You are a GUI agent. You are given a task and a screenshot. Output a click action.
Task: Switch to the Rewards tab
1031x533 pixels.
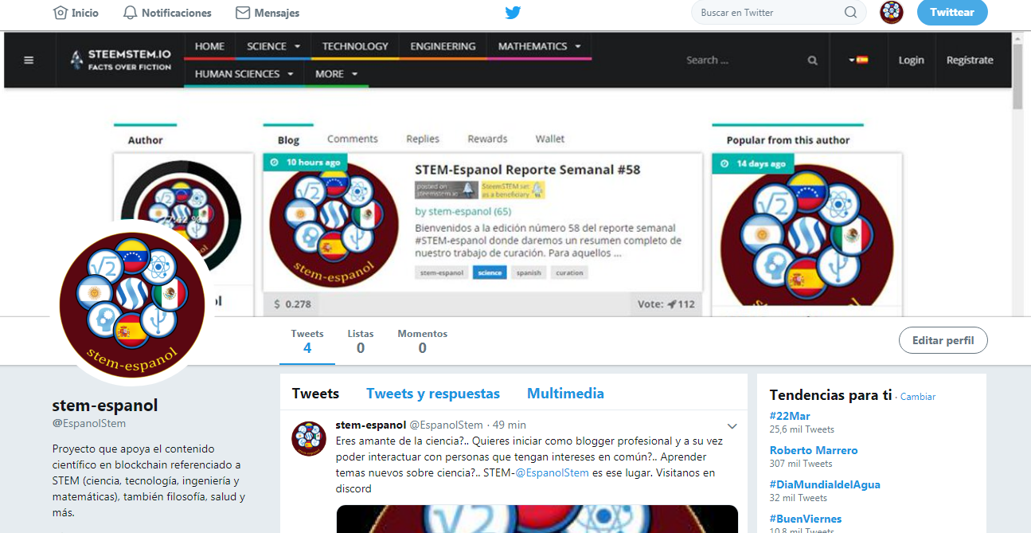(487, 139)
